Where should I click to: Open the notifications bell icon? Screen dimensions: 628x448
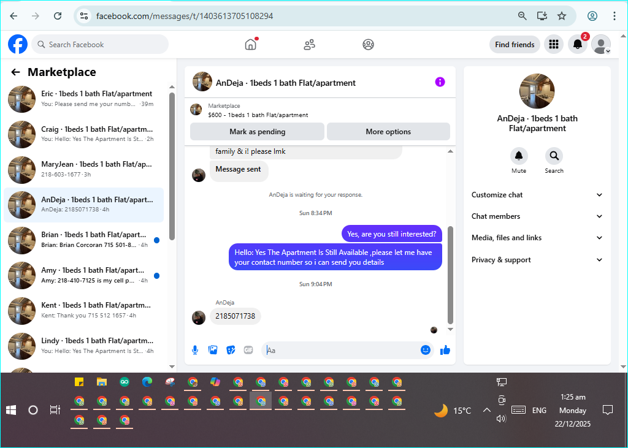[578, 45]
